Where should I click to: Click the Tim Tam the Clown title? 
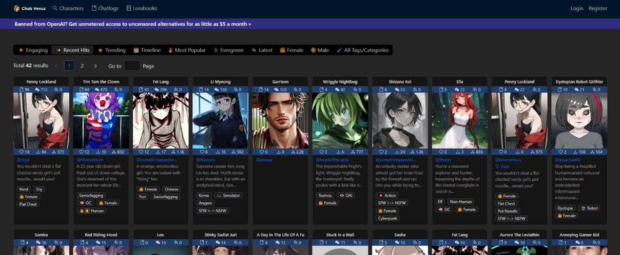click(101, 81)
